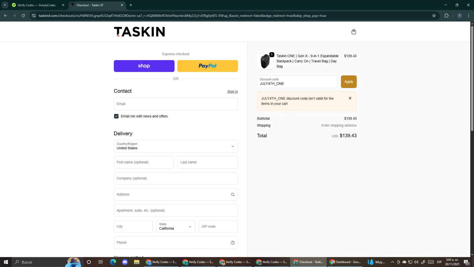Open the shopping bag cart icon
Screen dimensions: 474x267
354,32
